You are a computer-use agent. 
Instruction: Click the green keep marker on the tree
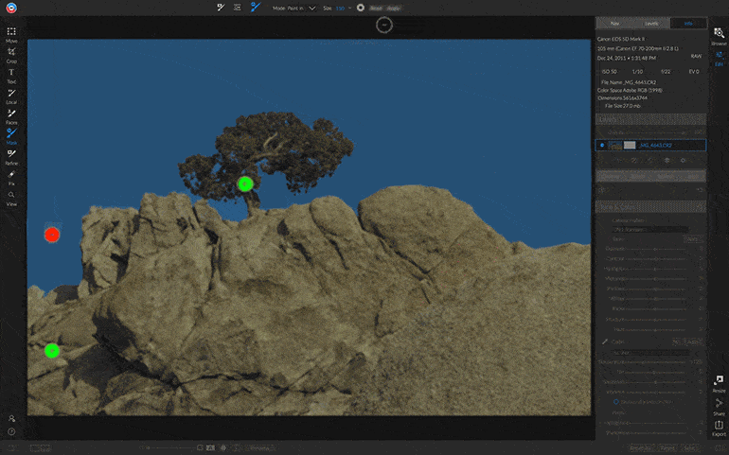(x=245, y=184)
